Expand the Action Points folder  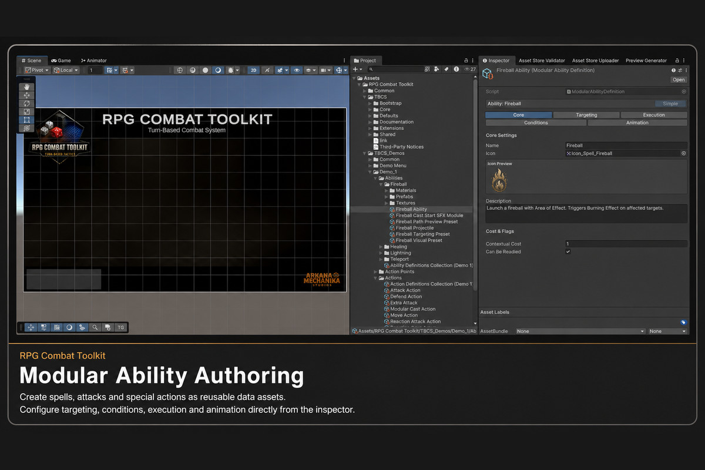pos(375,272)
